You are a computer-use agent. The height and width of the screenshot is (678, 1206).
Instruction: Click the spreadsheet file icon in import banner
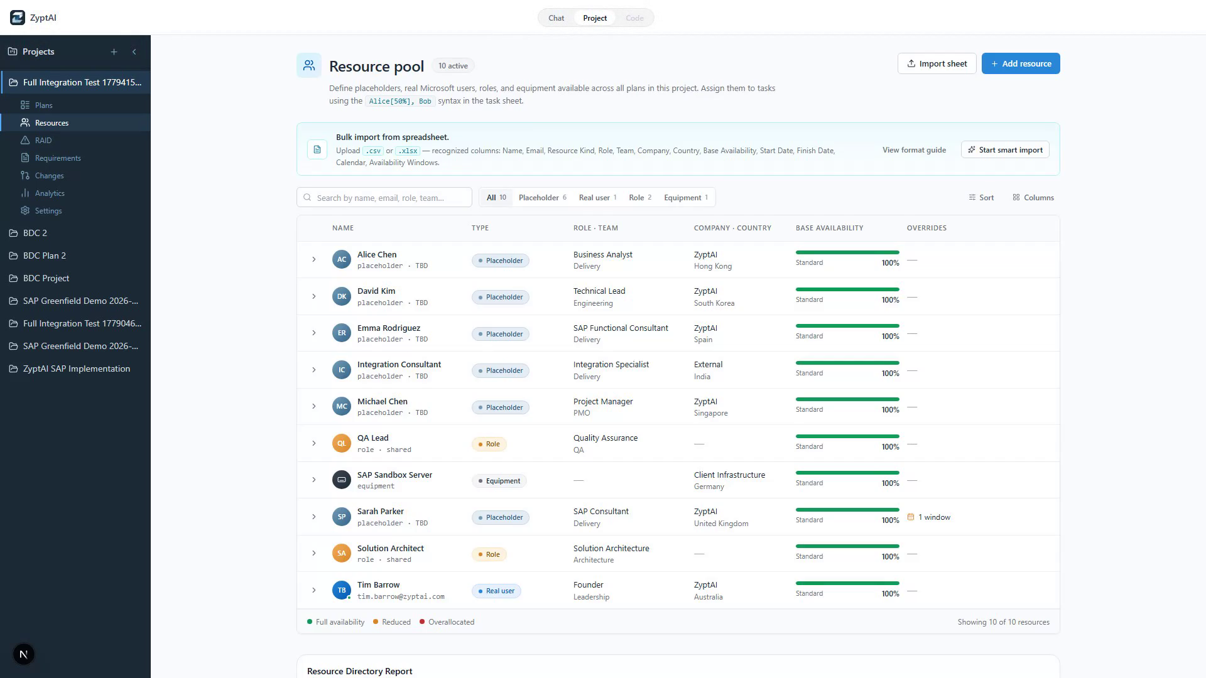pos(317,149)
